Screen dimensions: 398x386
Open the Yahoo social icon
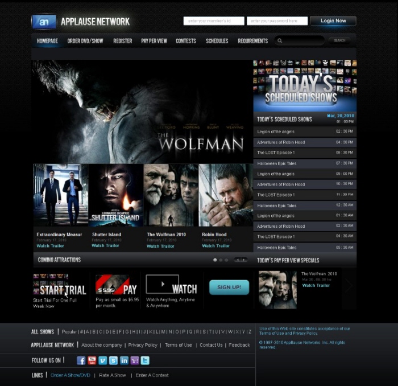135,360
